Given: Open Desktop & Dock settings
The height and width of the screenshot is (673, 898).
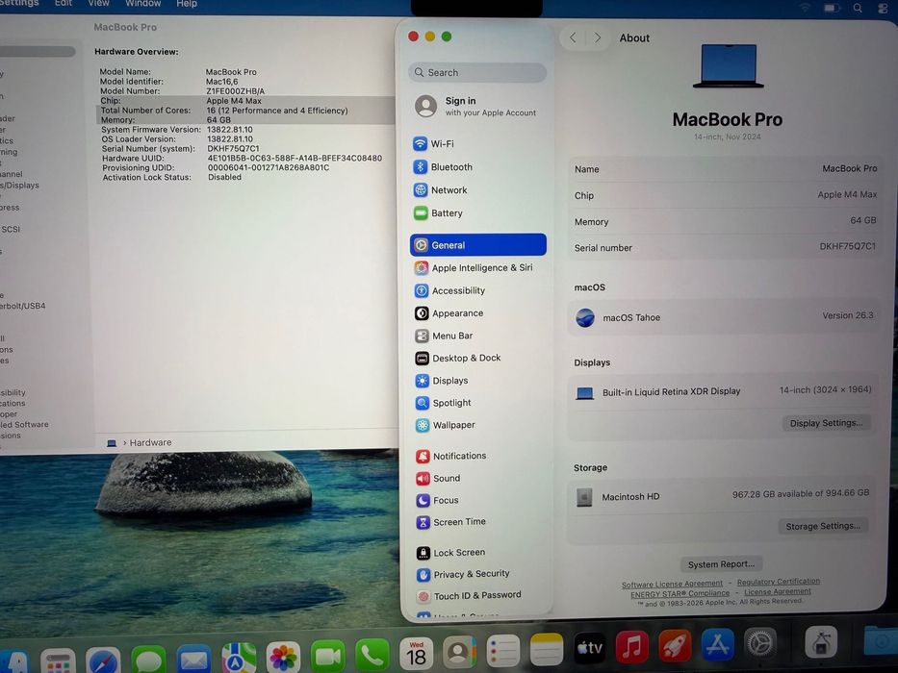Looking at the screenshot, I should [477, 358].
